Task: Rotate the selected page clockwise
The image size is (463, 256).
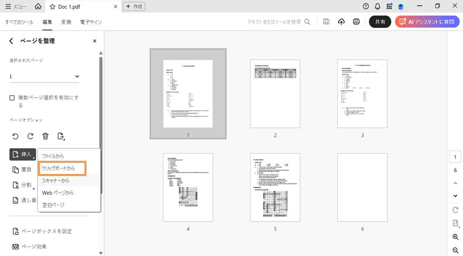Action: pyautogui.click(x=30, y=136)
